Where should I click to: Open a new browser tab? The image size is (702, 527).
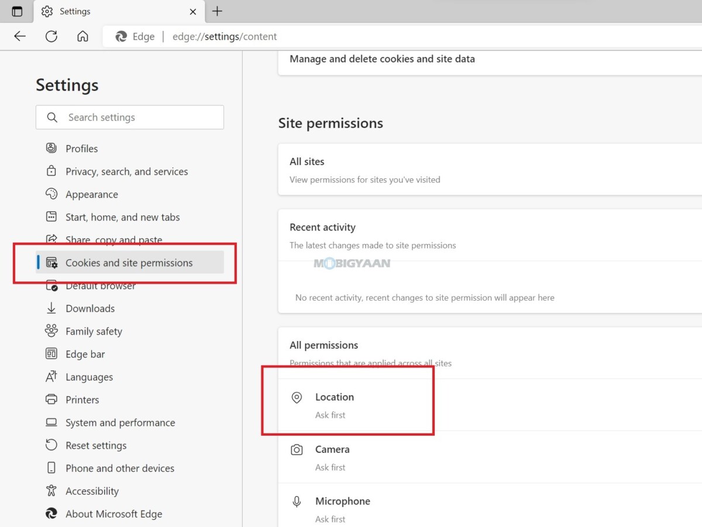click(218, 11)
